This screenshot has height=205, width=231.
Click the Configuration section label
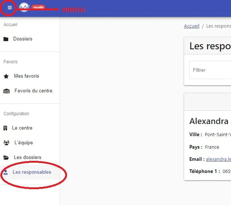(x=16, y=114)
